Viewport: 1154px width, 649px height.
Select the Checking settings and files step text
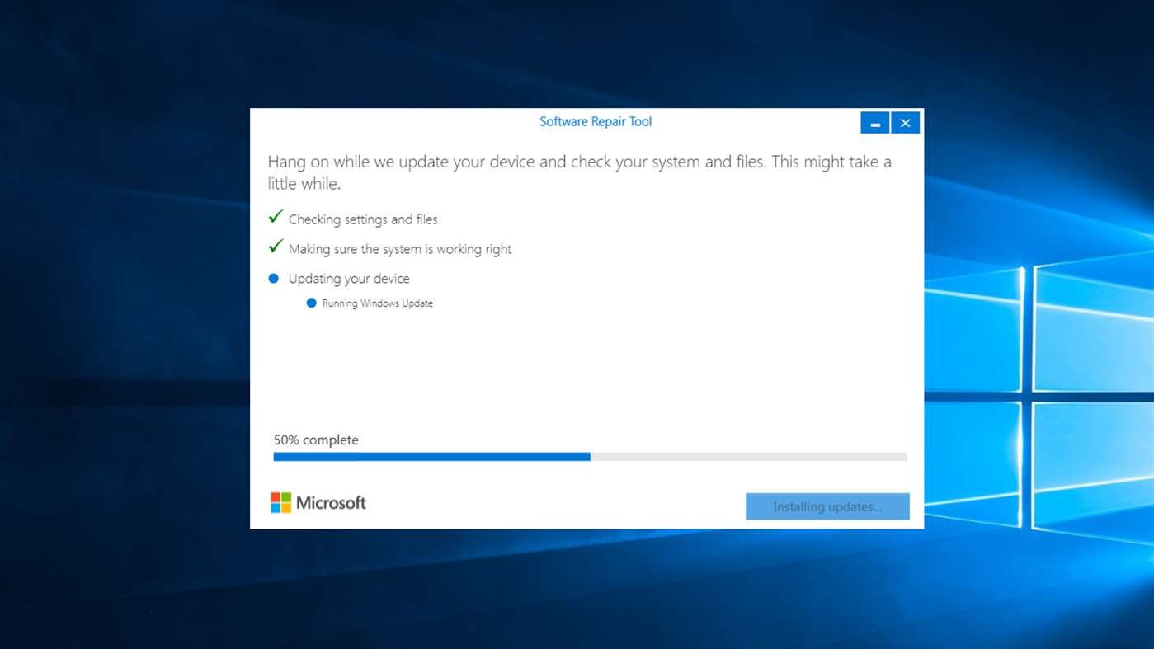coord(363,219)
